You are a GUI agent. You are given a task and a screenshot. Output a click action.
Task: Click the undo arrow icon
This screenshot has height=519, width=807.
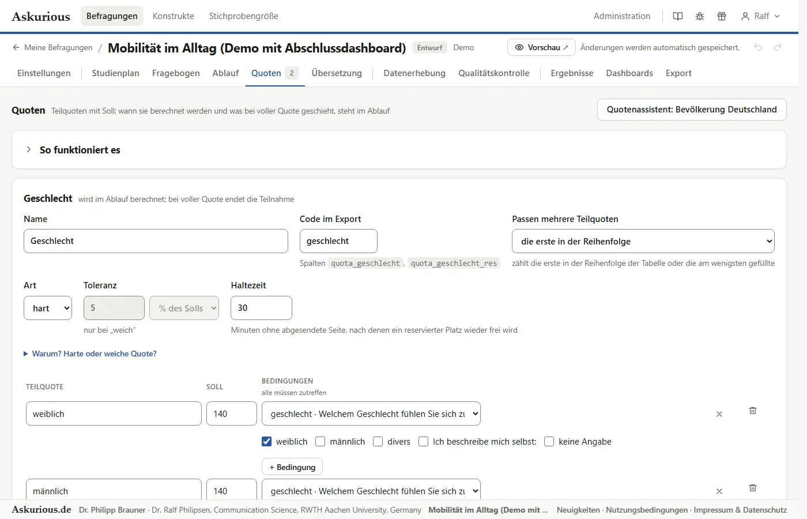tap(758, 47)
